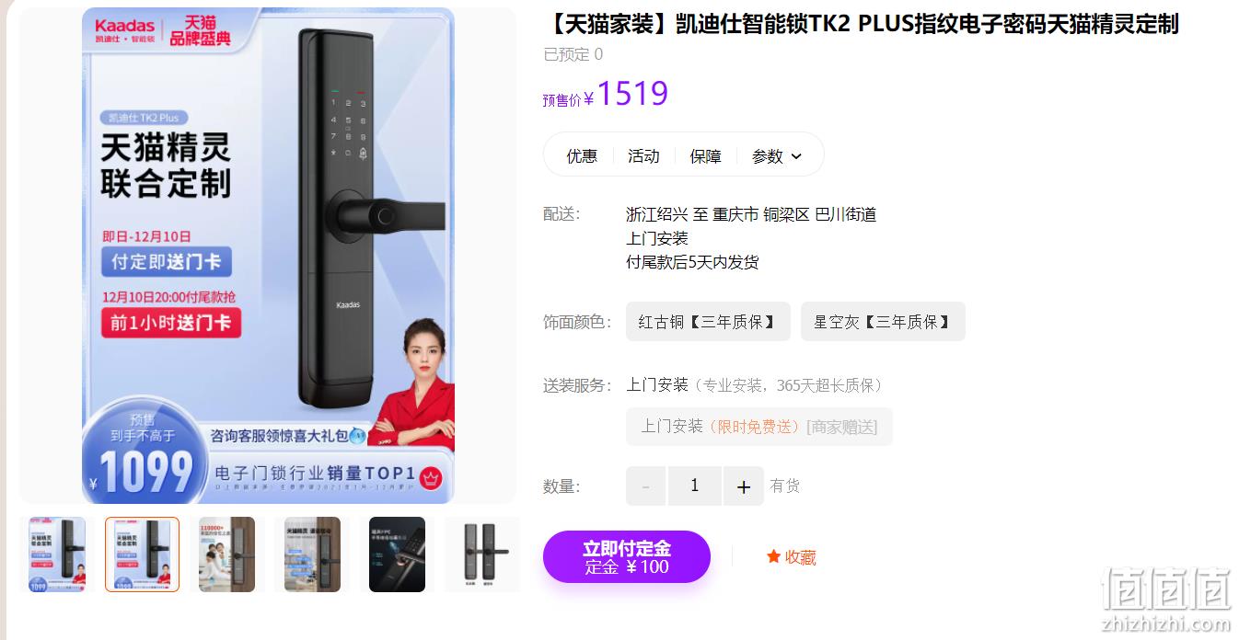Click the main Kaadas lock product image
This screenshot has width=1239, height=640.
[268, 256]
